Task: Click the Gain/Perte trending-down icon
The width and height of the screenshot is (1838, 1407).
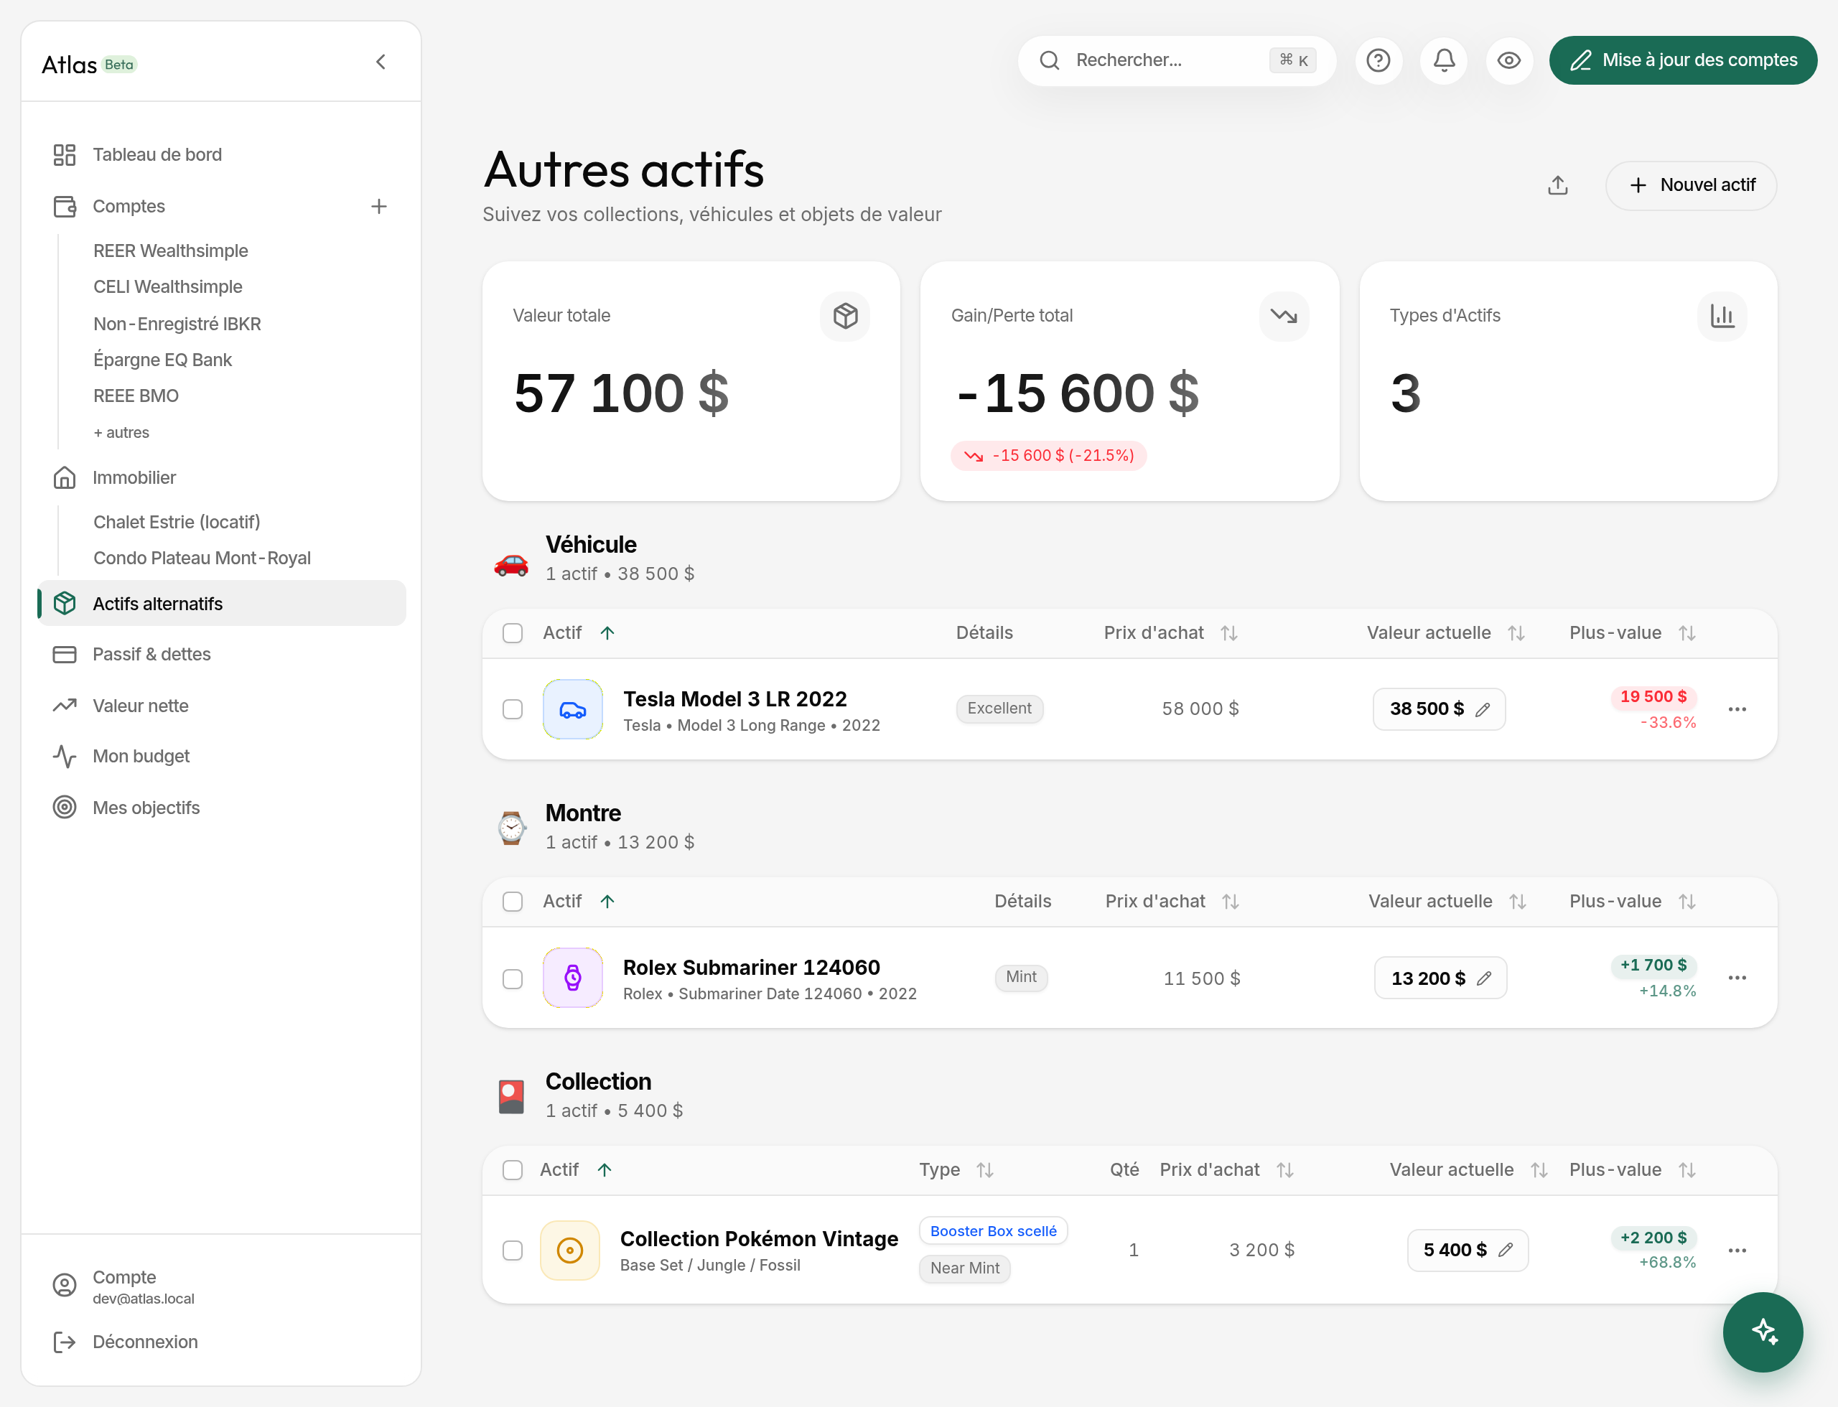Action: click(1284, 316)
